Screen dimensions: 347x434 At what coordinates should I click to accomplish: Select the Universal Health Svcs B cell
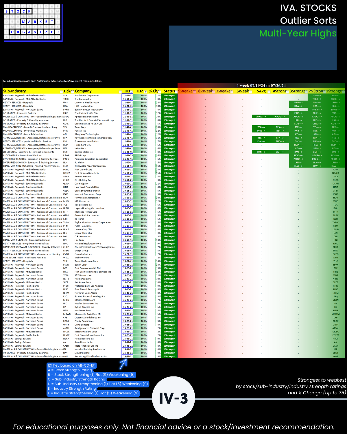[x=98, y=102]
